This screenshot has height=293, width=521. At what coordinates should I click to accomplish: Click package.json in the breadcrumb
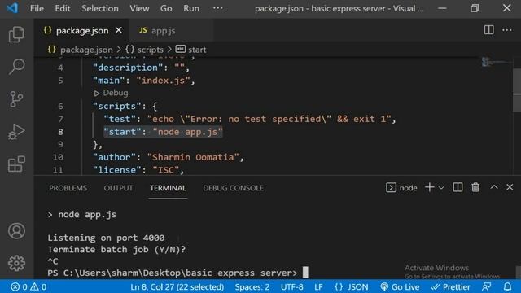click(86, 50)
